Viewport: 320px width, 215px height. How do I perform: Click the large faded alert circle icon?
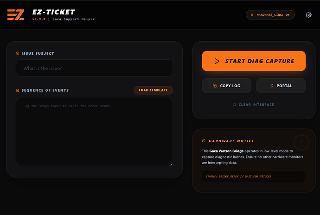click(x=301, y=142)
